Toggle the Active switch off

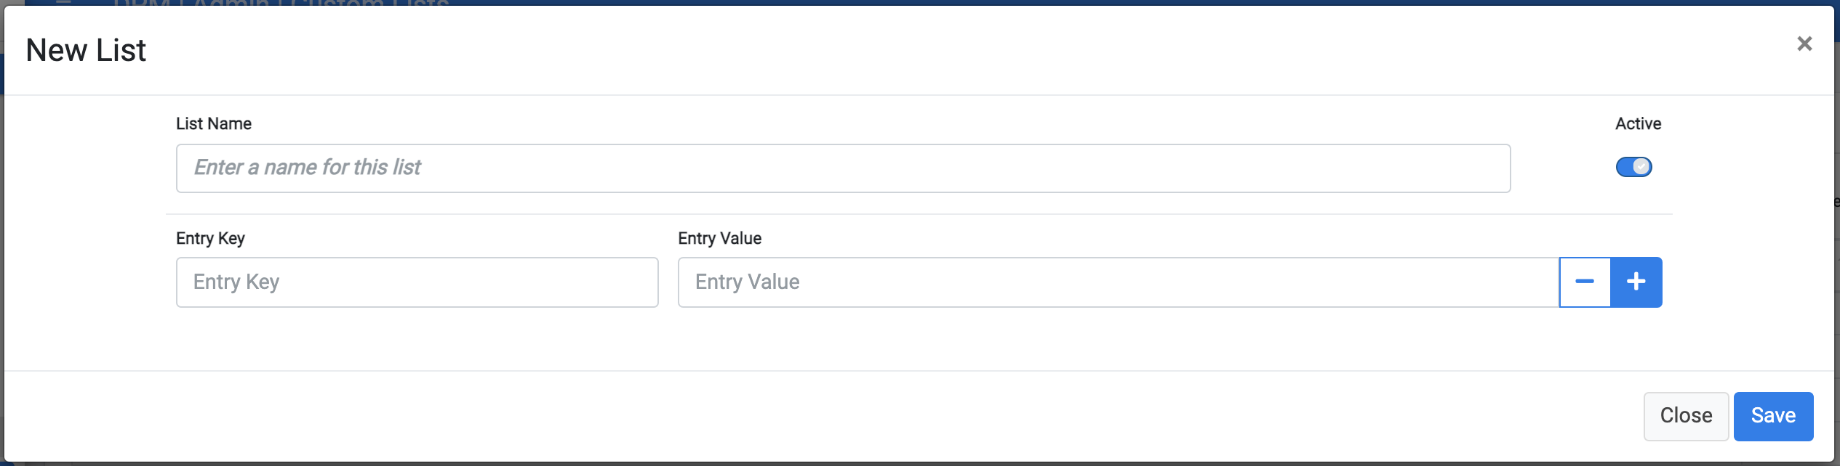tap(1634, 167)
